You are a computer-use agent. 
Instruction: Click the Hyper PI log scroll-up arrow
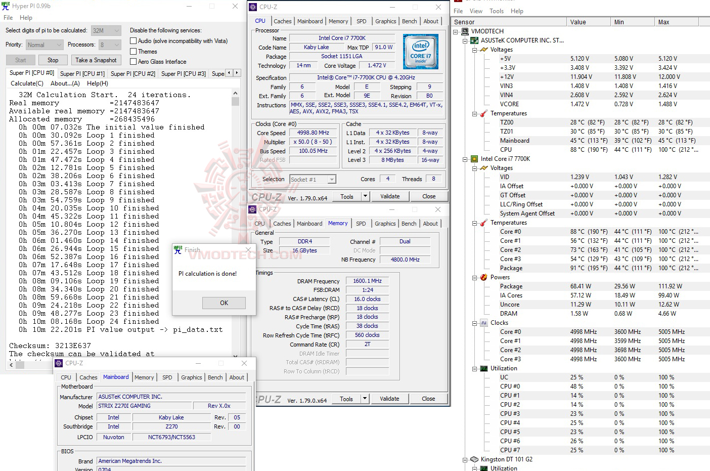[235, 93]
